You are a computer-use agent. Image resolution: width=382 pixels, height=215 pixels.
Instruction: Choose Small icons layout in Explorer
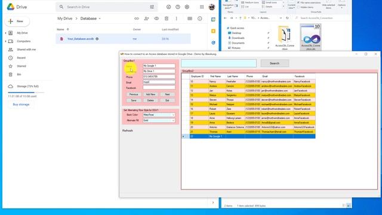(270, 2)
